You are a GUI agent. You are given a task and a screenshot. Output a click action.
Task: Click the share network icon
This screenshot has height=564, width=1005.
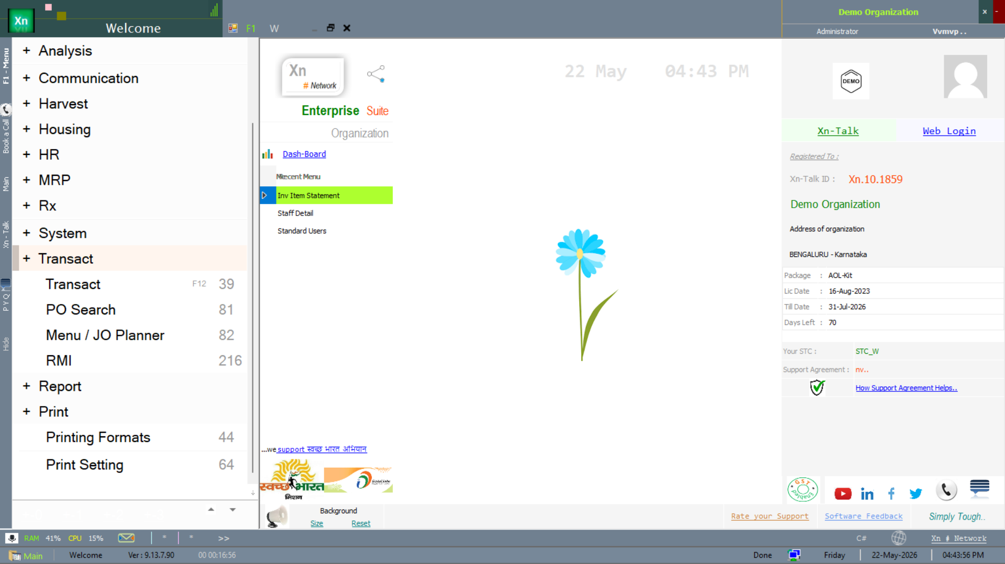coord(376,74)
